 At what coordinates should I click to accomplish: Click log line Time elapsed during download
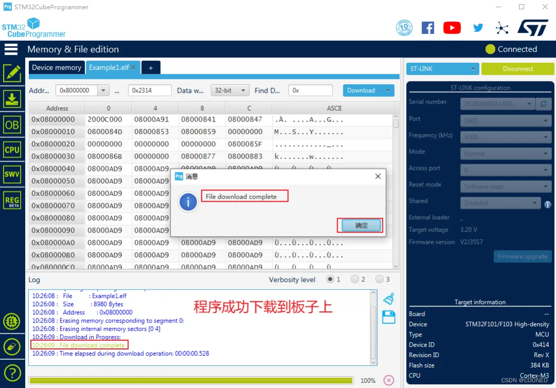(x=120, y=354)
